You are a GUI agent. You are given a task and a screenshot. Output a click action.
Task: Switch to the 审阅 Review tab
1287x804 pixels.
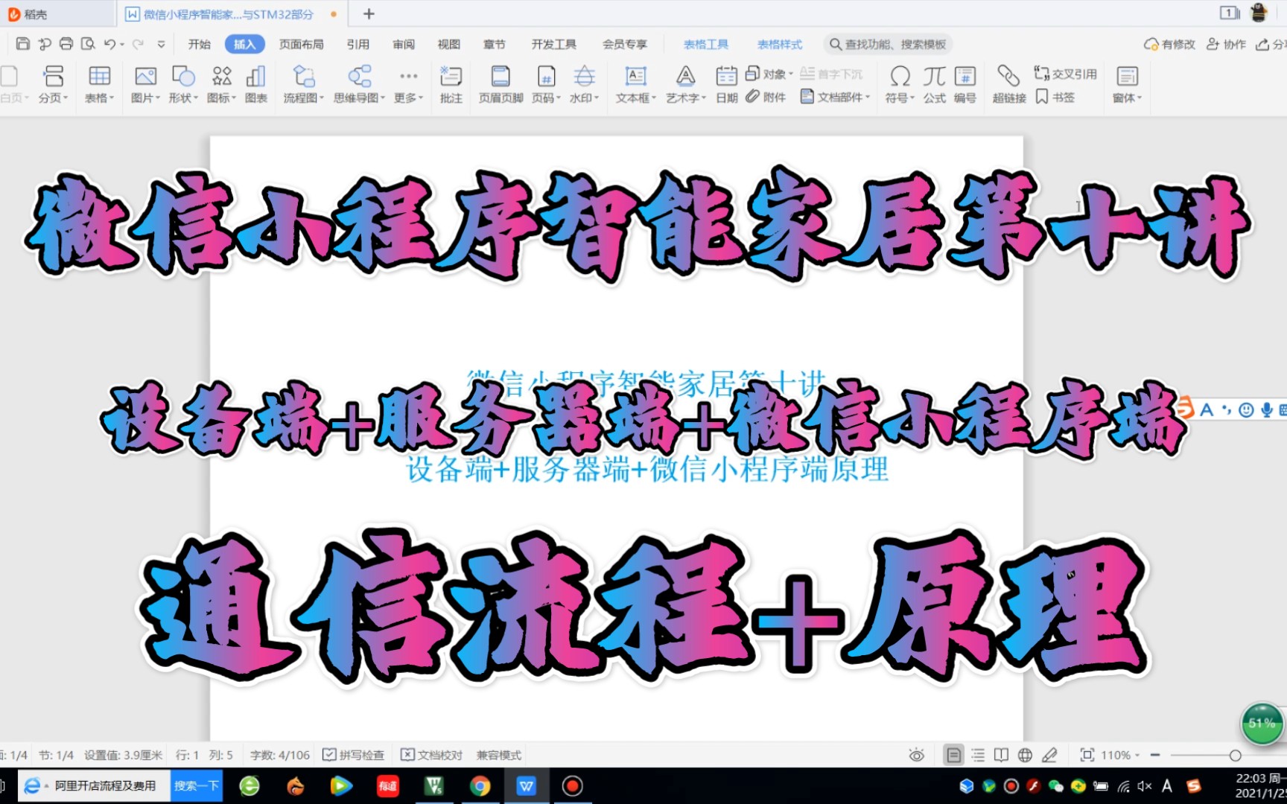point(404,44)
